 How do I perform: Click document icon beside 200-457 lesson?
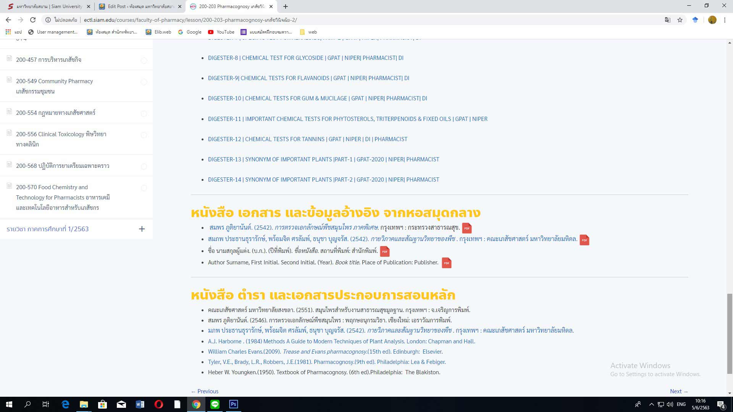(x=10, y=58)
